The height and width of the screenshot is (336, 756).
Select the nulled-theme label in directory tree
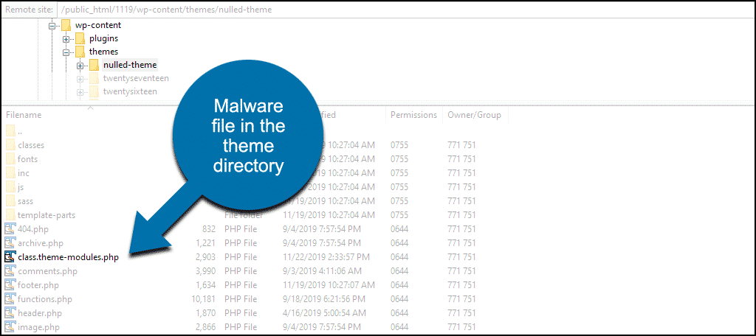130,65
